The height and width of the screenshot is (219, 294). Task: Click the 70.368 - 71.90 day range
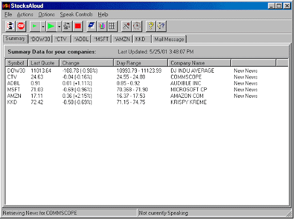coord(132,90)
